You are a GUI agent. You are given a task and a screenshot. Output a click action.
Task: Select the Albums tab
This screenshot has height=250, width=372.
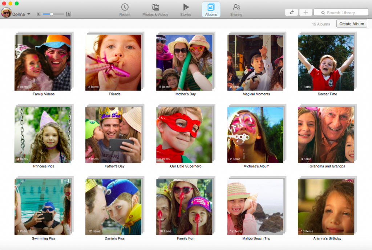click(x=211, y=9)
